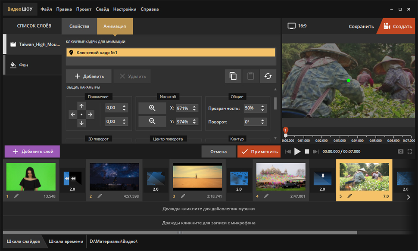This screenshot has width=418, height=251.
Task: Open preview in fullscreen
Action: coord(410,152)
